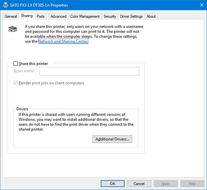
Task: Select the Sharing tab
Action: pyautogui.click(x=27, y=16)
